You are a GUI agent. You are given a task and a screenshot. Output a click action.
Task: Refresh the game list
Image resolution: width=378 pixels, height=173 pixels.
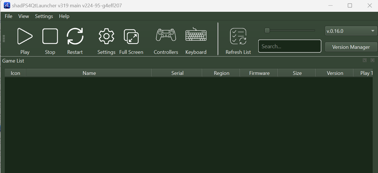pyautogui.click(x=238, y=36)
